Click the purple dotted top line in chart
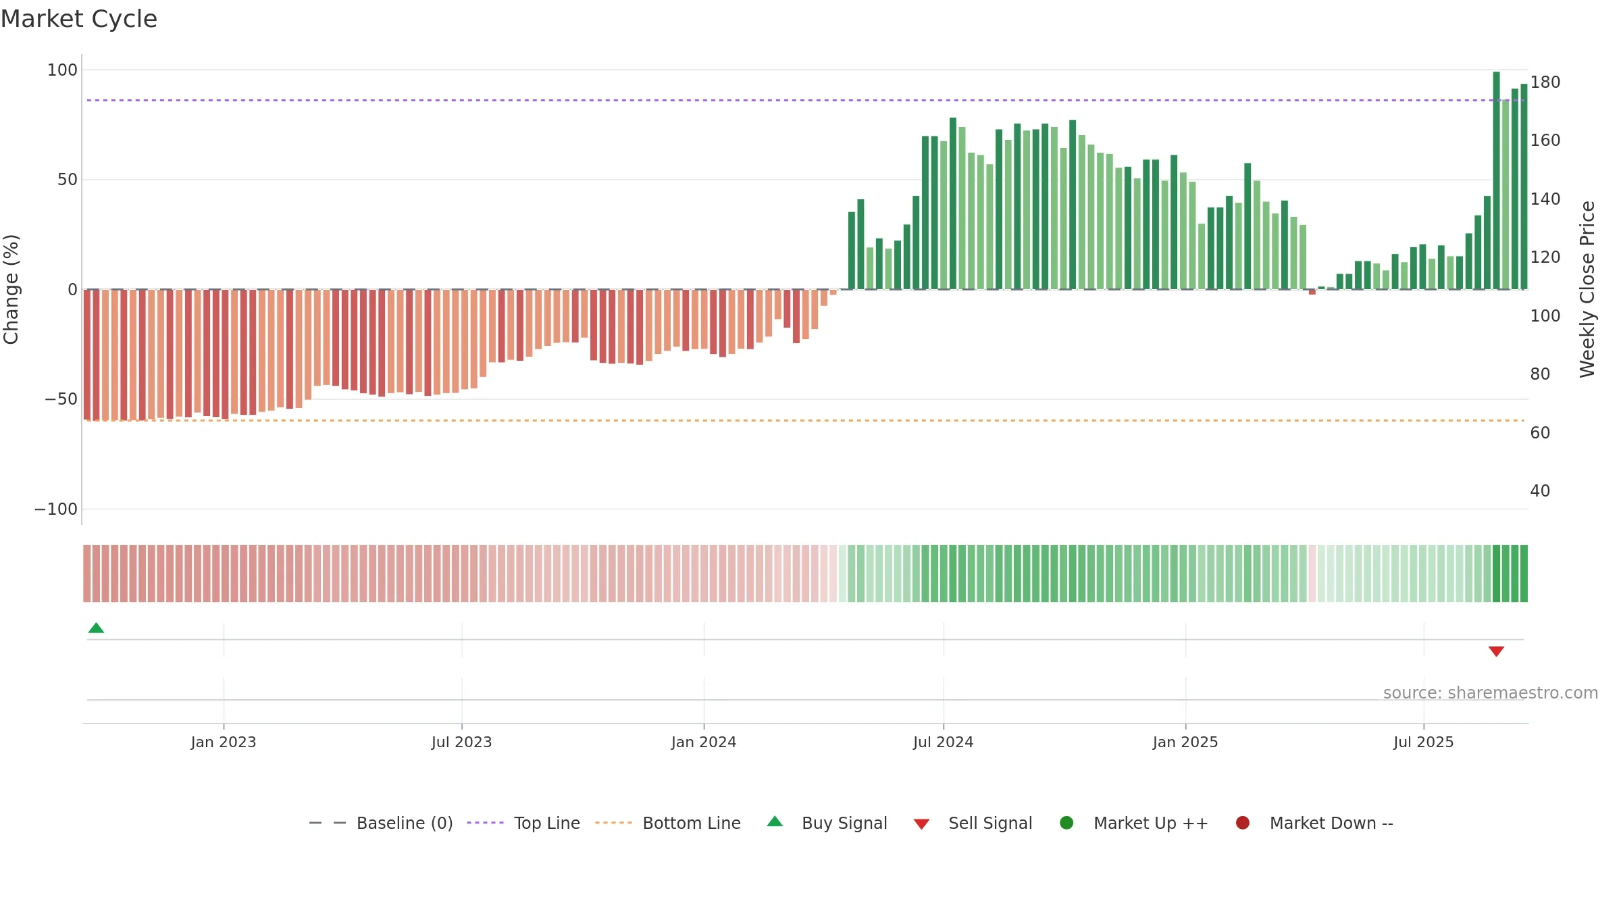1621x912 pixels. (805, 100)
